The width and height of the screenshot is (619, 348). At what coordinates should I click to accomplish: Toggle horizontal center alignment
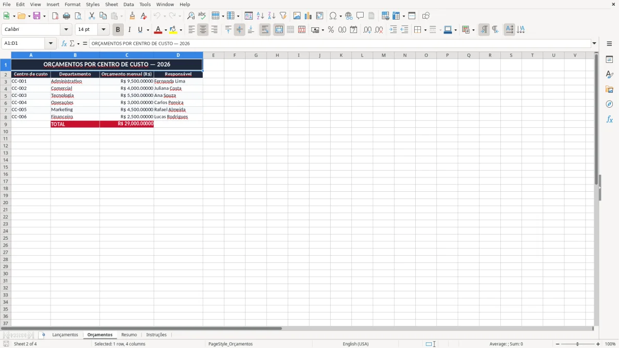203,30
